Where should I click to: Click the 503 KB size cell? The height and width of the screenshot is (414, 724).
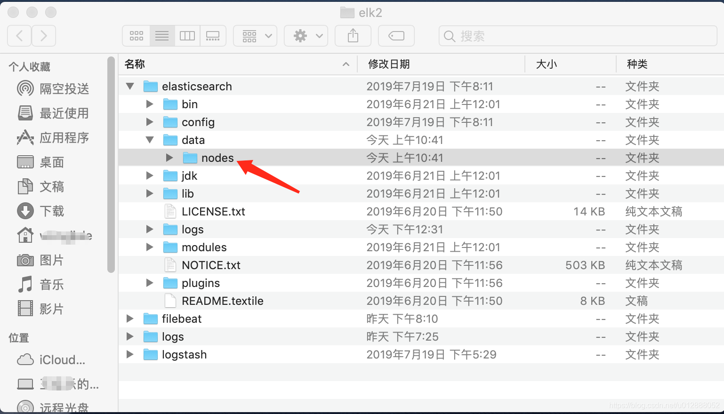[585, 265]
